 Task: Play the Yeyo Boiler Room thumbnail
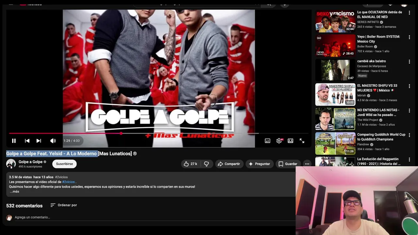coord(335,46)
